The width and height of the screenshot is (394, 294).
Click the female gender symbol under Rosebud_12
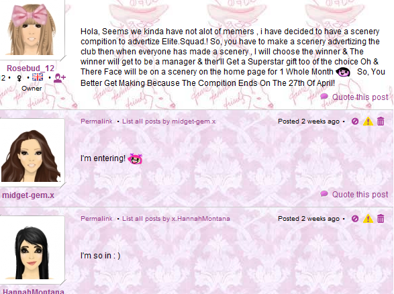[19, 79]
